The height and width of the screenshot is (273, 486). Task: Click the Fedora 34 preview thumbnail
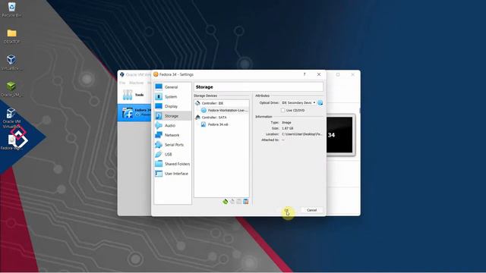[x=340, y=135]
